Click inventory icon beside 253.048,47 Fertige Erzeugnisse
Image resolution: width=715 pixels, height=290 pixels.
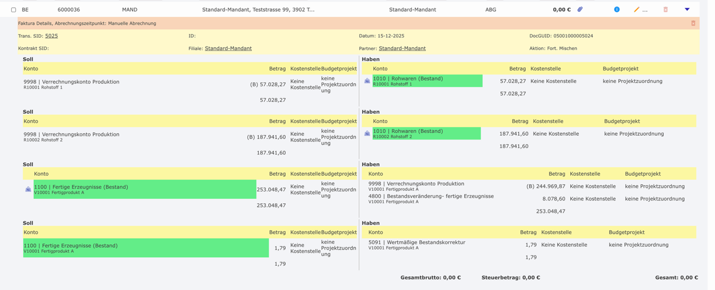click(x=28, y=189)
